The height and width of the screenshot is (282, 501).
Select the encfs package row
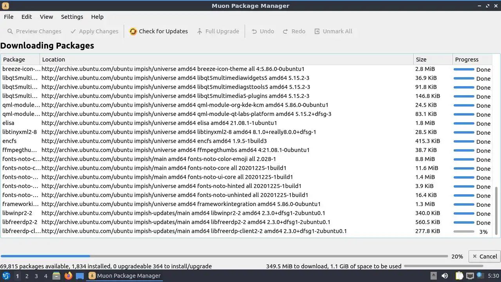click(x=246, y=141)
